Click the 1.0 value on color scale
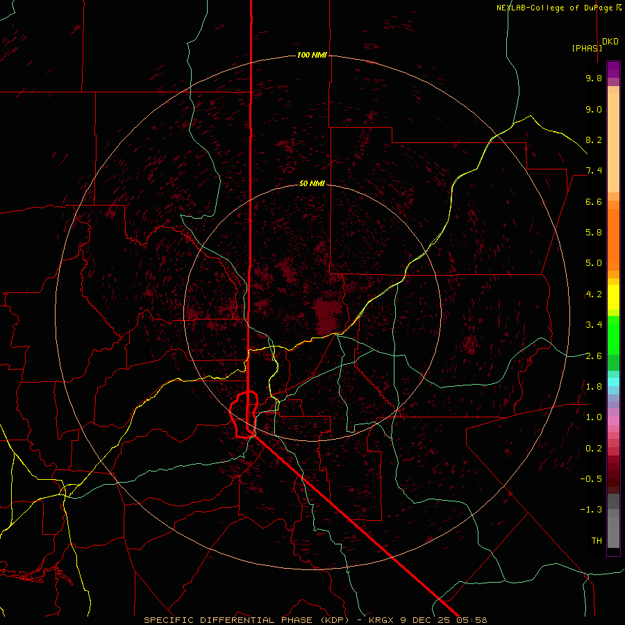This screenshot has width=625, height=625. click(594, 417)
